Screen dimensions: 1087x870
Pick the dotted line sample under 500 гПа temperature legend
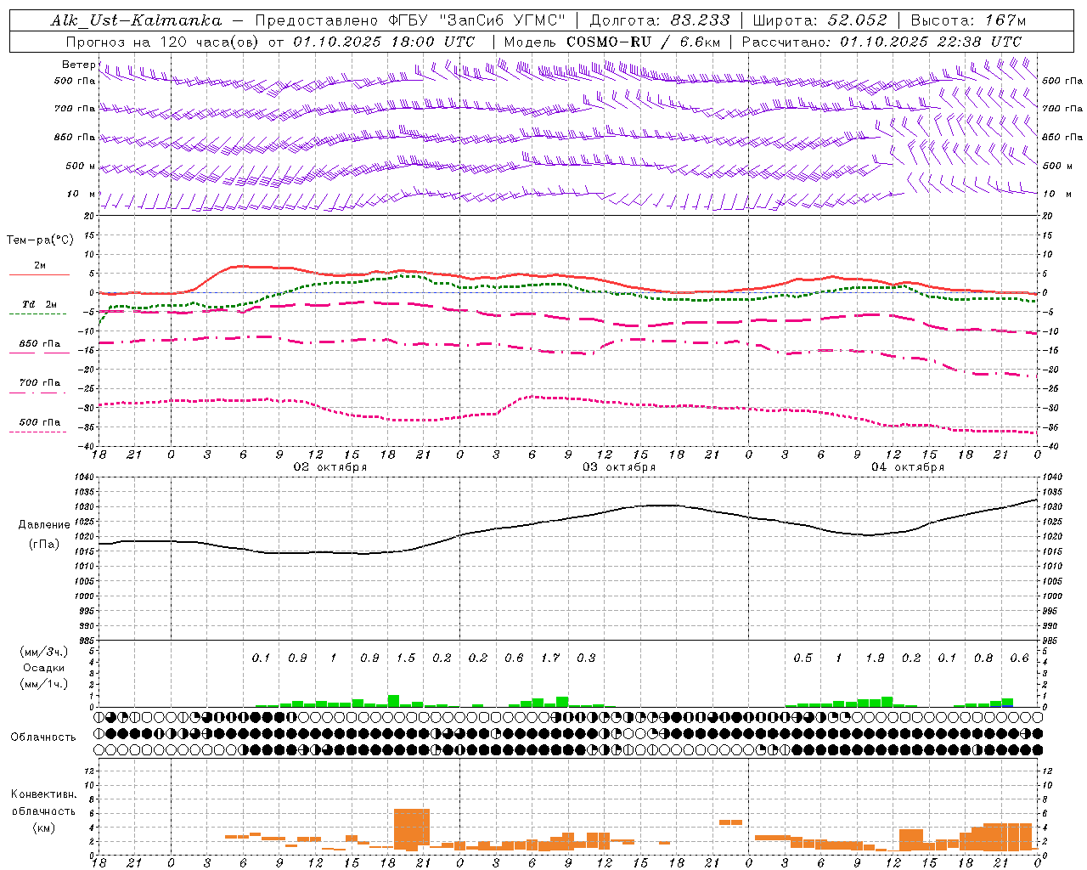(39, 432)
